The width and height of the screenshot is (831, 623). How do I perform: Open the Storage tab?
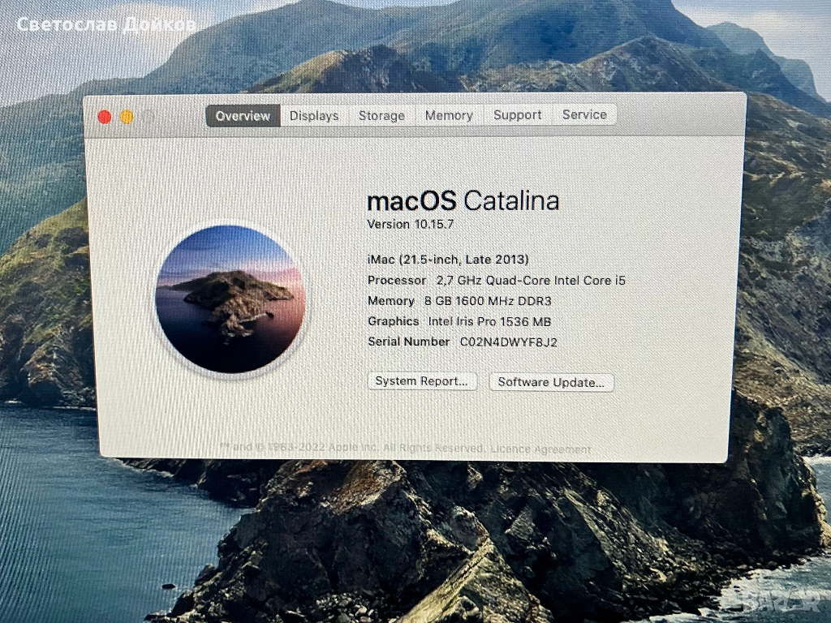(x=381, y=116)
